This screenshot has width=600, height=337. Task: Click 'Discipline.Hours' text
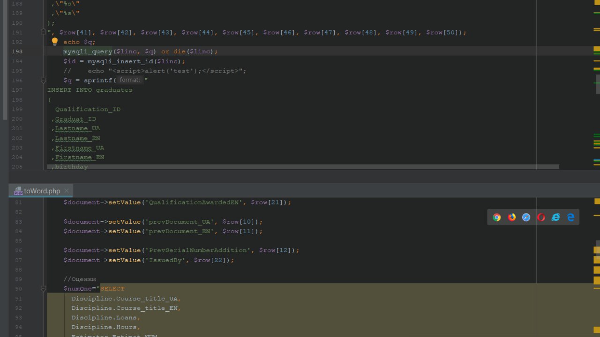click(104, 327)
